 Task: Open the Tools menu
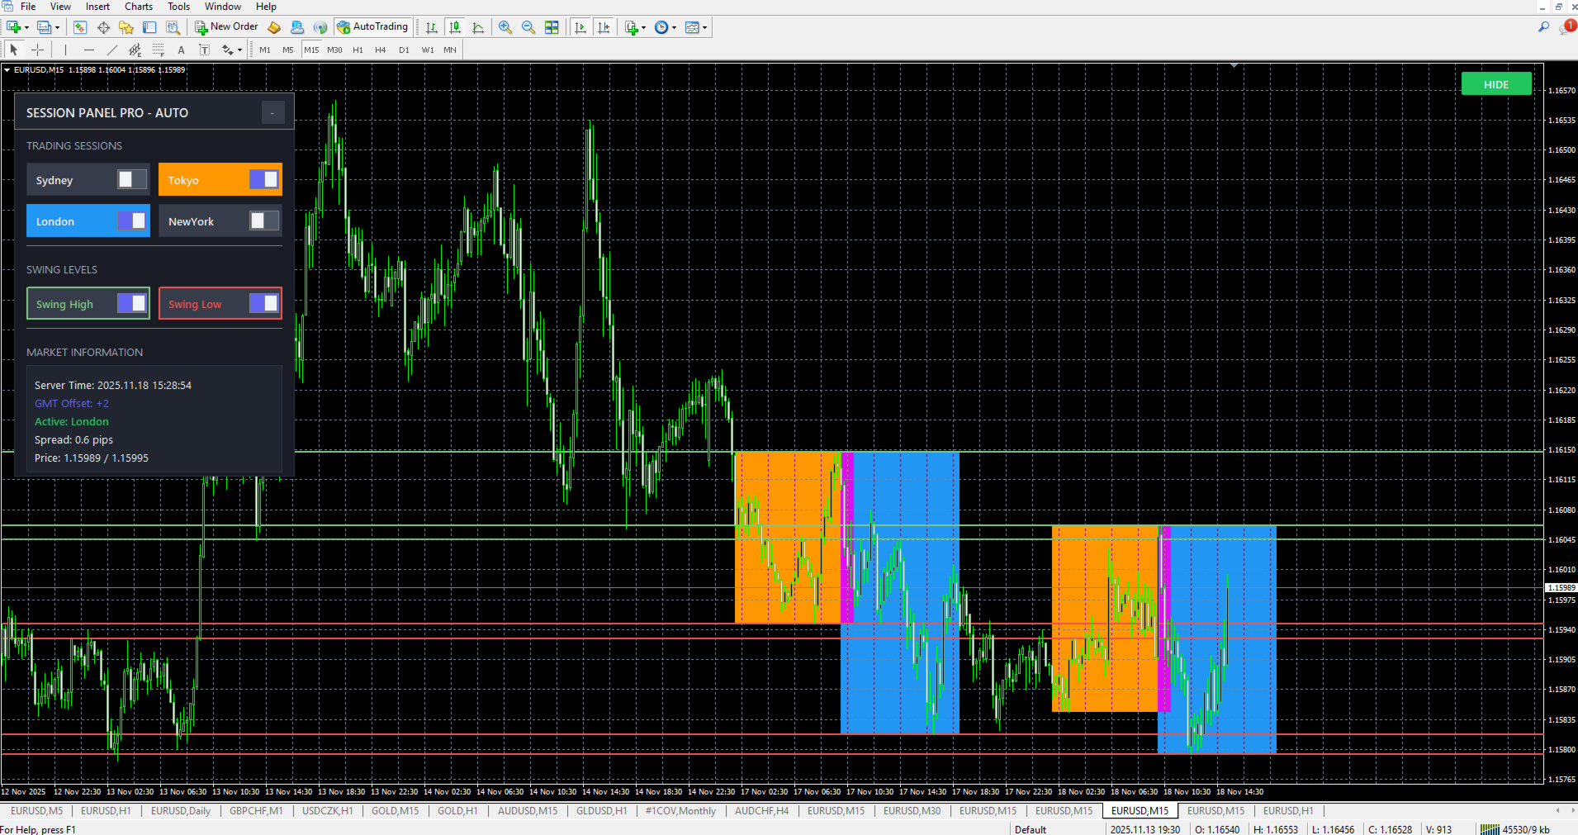coord(179,7)
